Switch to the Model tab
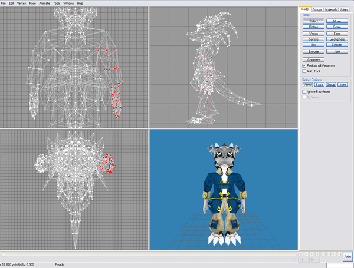Image resolution: width=354 pixels, height=268 pixels. 305,9
